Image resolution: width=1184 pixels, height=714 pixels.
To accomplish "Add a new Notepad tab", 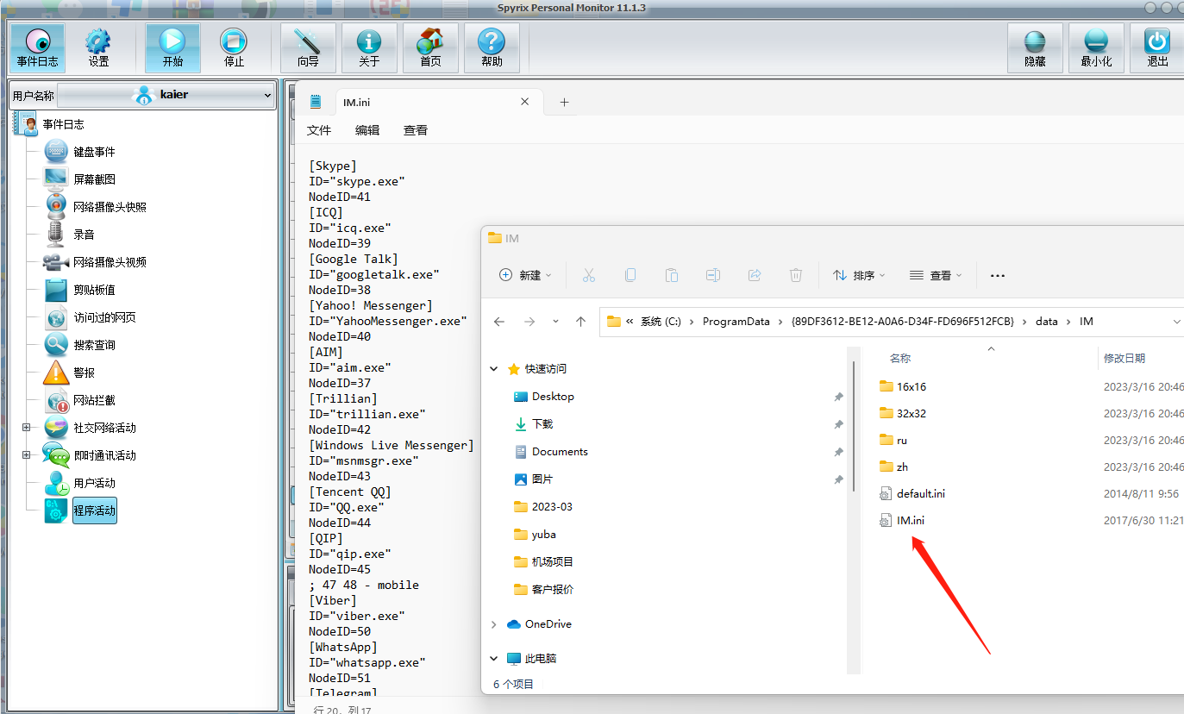I will [564, 102].
